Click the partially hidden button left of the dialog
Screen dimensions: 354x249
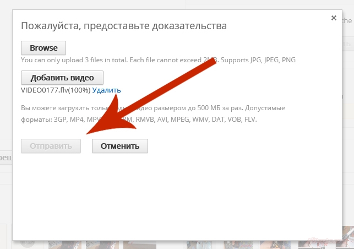[6, 158]
